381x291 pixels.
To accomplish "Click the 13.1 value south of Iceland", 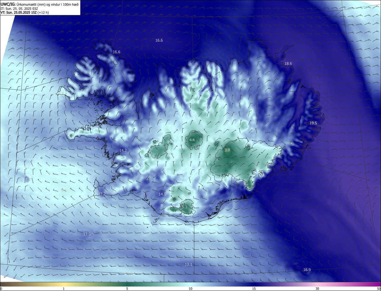I will point(188,264).
